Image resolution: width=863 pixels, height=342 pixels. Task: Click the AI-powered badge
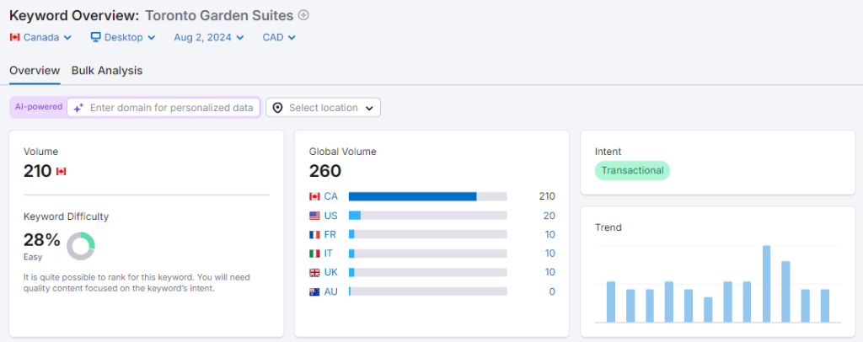(39, 107)
